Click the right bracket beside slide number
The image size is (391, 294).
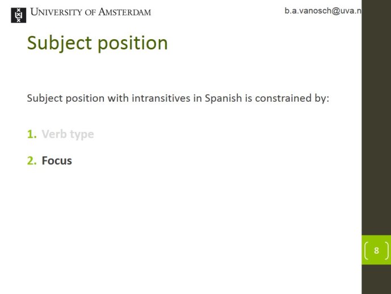pos(386,250)
